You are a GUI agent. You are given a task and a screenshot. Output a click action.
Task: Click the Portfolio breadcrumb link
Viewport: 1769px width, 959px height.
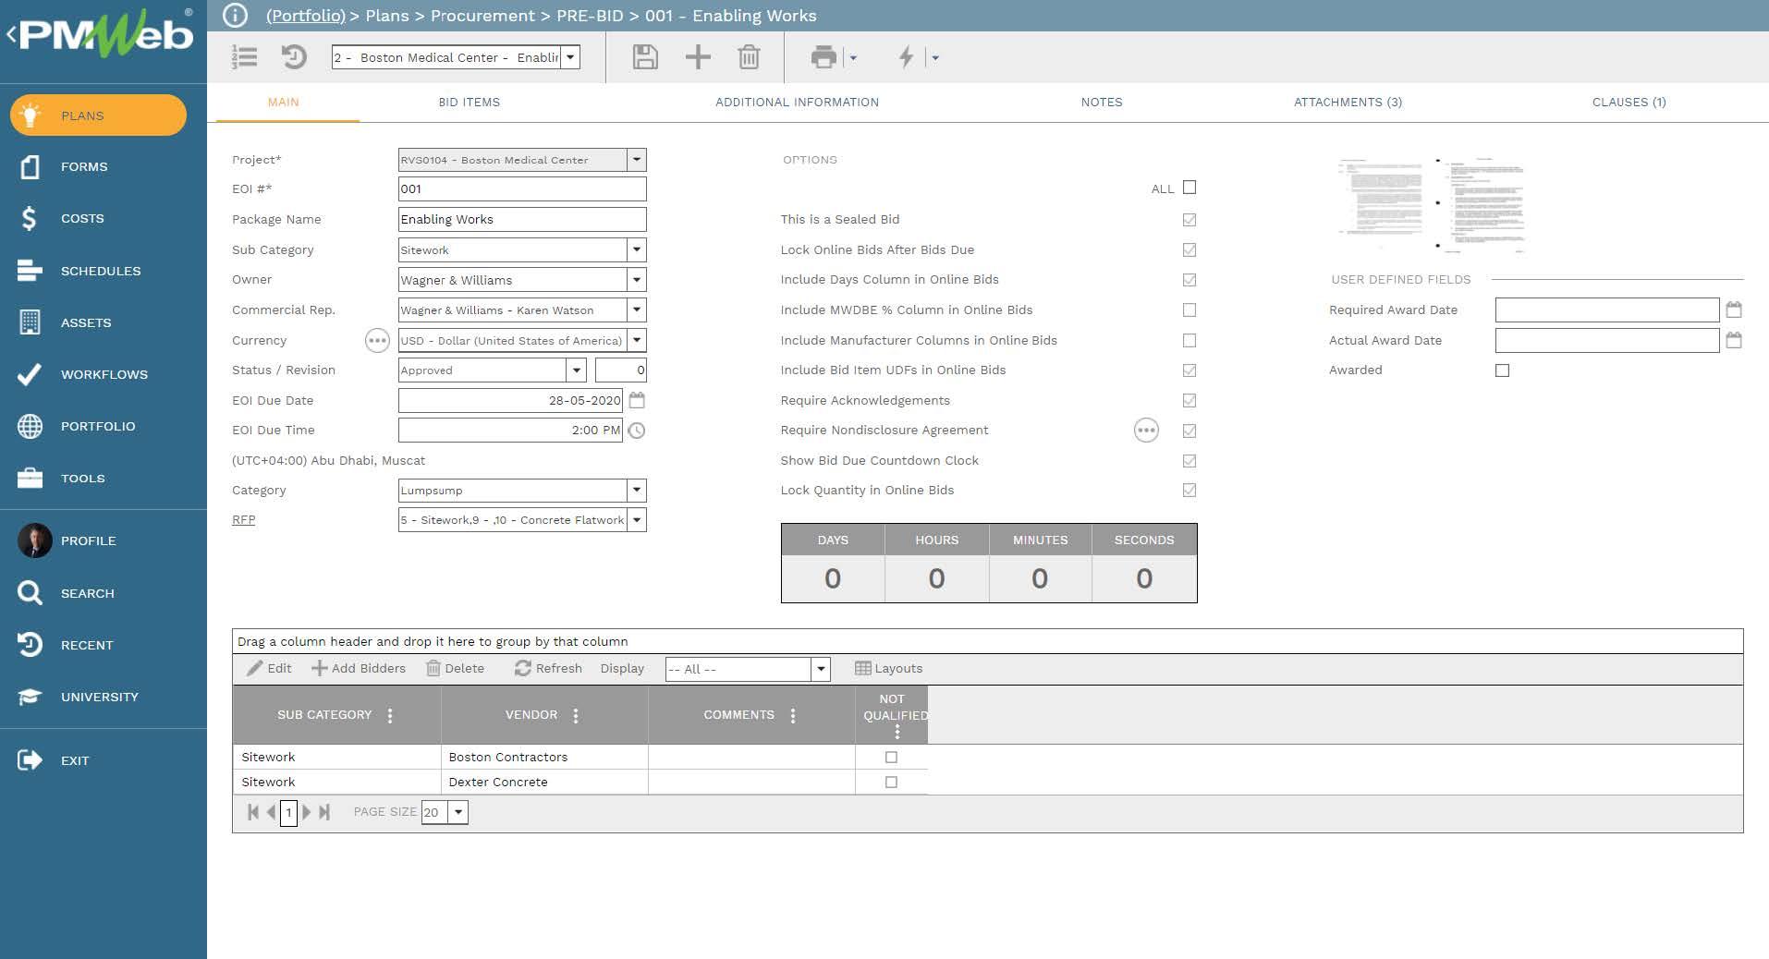(305, 16)
